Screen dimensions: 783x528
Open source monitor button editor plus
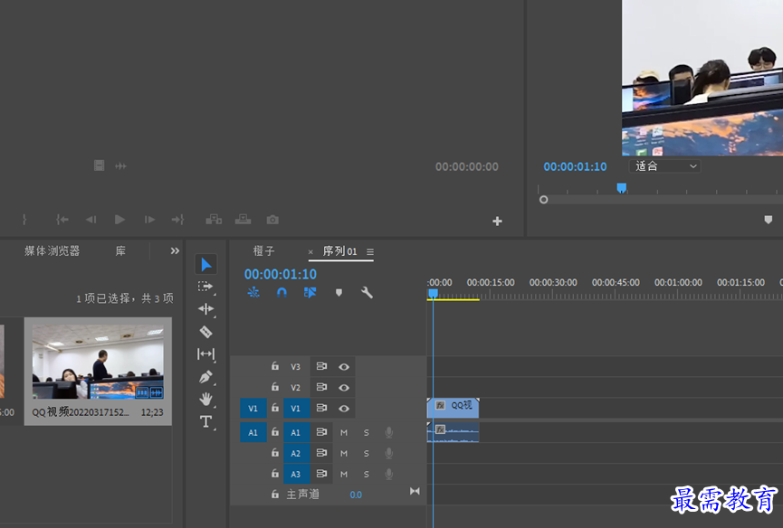497,221
